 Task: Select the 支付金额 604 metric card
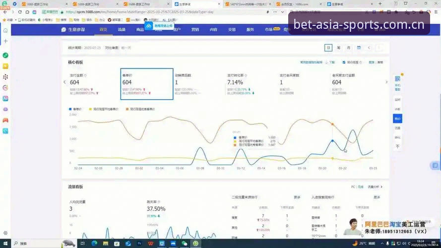[x=94, y=84]
